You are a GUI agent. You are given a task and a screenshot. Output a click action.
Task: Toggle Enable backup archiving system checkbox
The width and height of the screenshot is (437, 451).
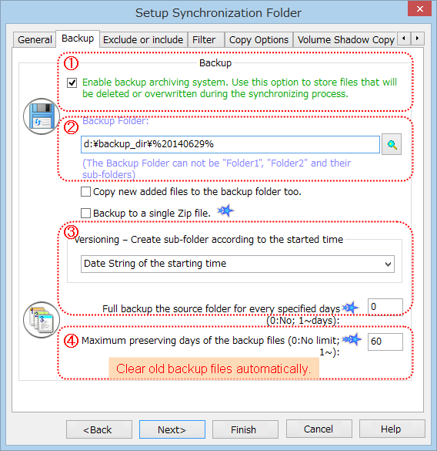(x=72, y=82)
